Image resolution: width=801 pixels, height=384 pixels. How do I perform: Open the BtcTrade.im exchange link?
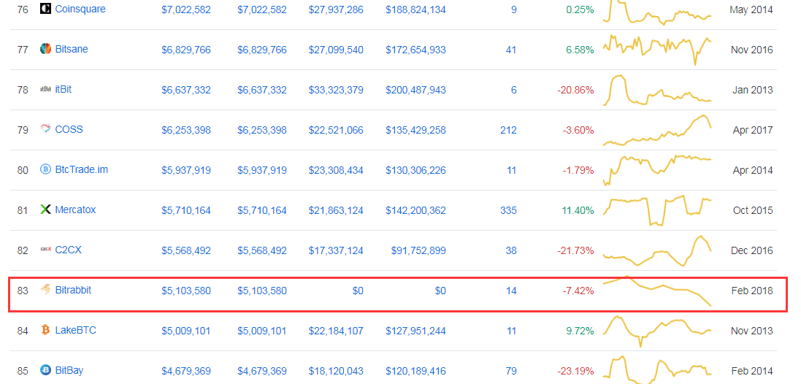[x=82, y=169]
